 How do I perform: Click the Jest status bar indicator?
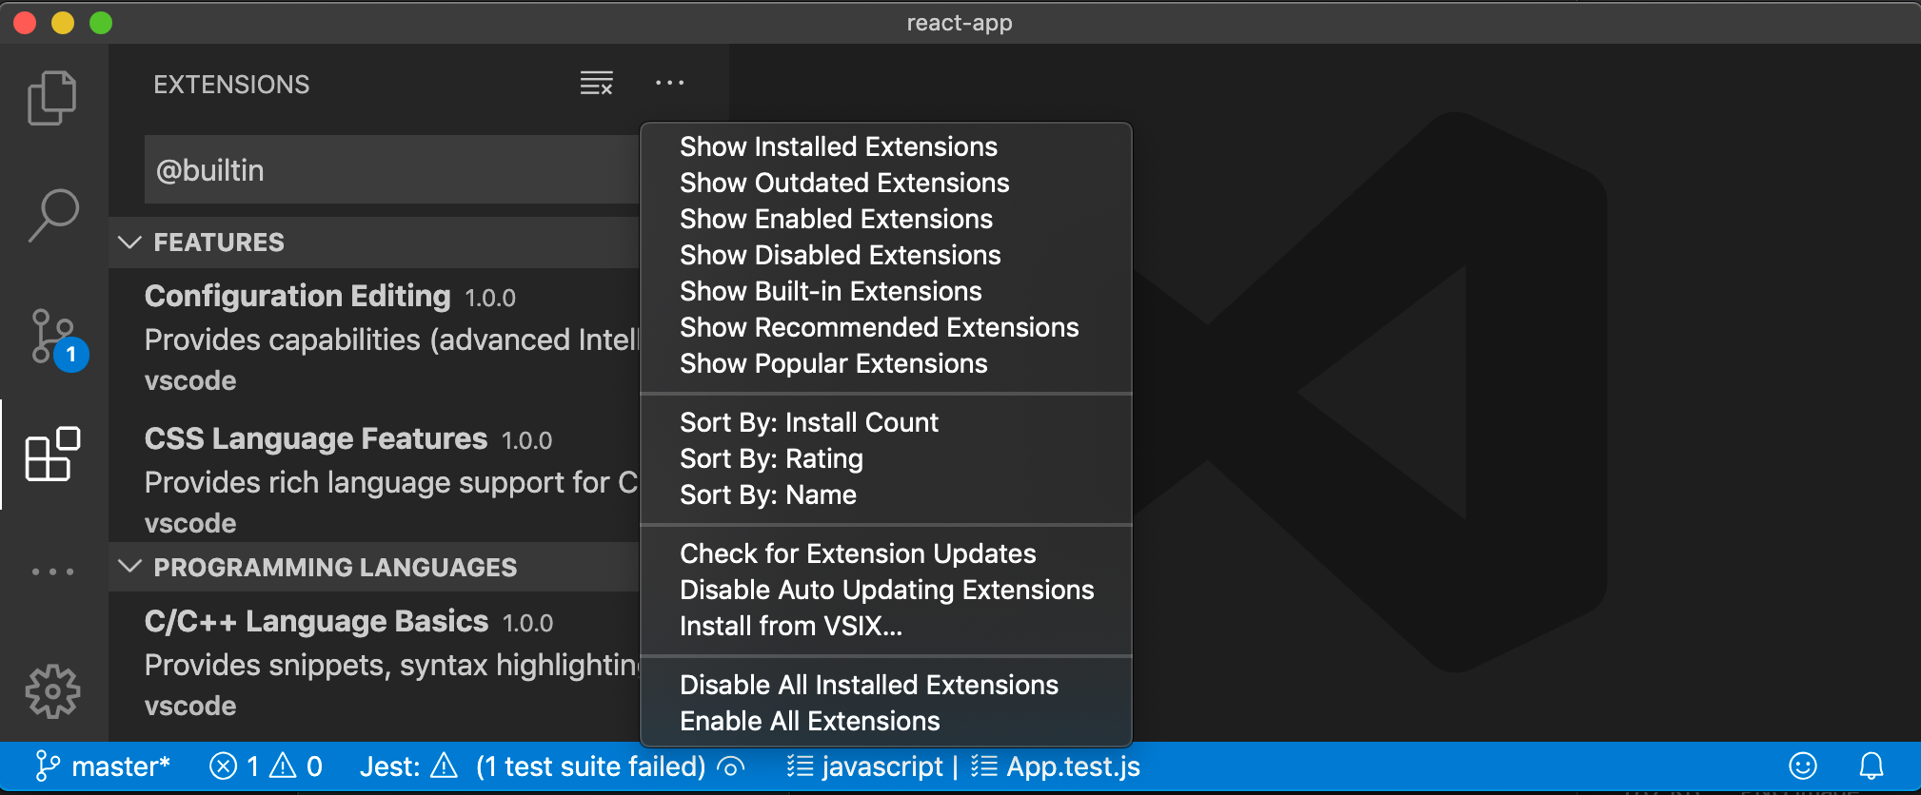(x=408, y=766)
